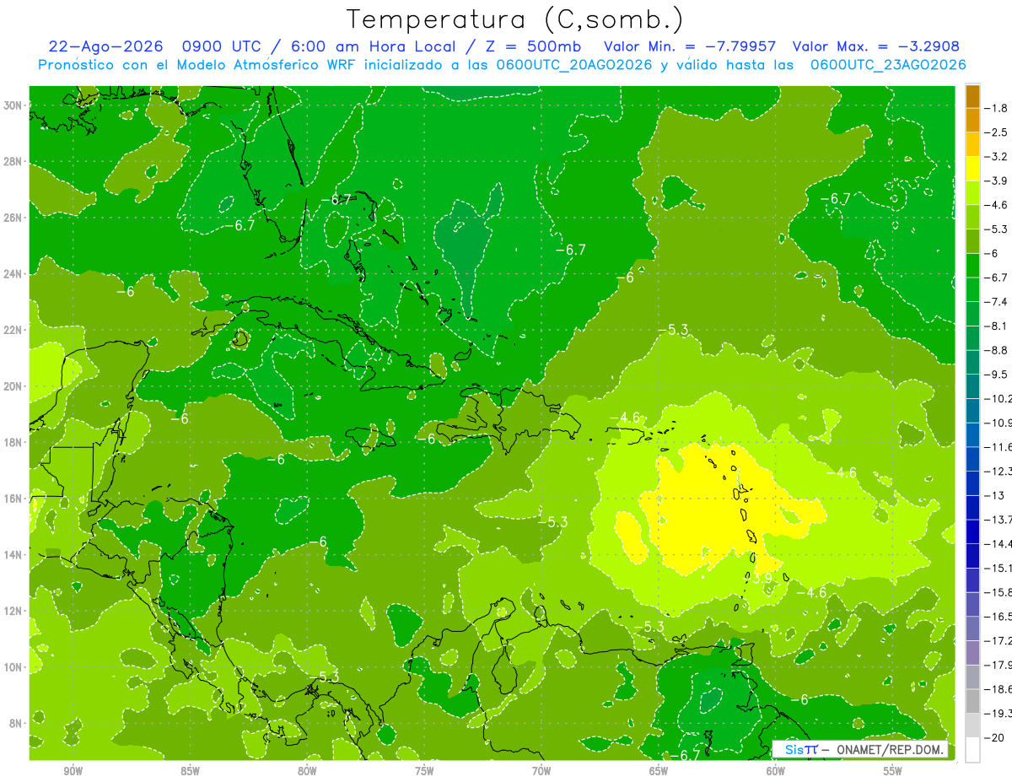
Task: Click the color scale label -7.4
Action: (x=996, y=301)
